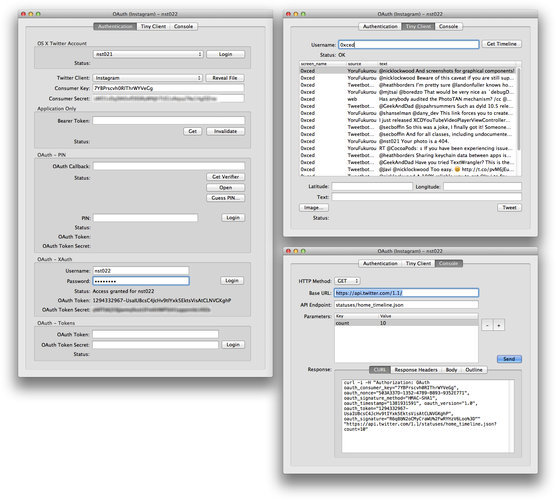Select tweet row about graphical components screenshots

click(x=408, y=71)
